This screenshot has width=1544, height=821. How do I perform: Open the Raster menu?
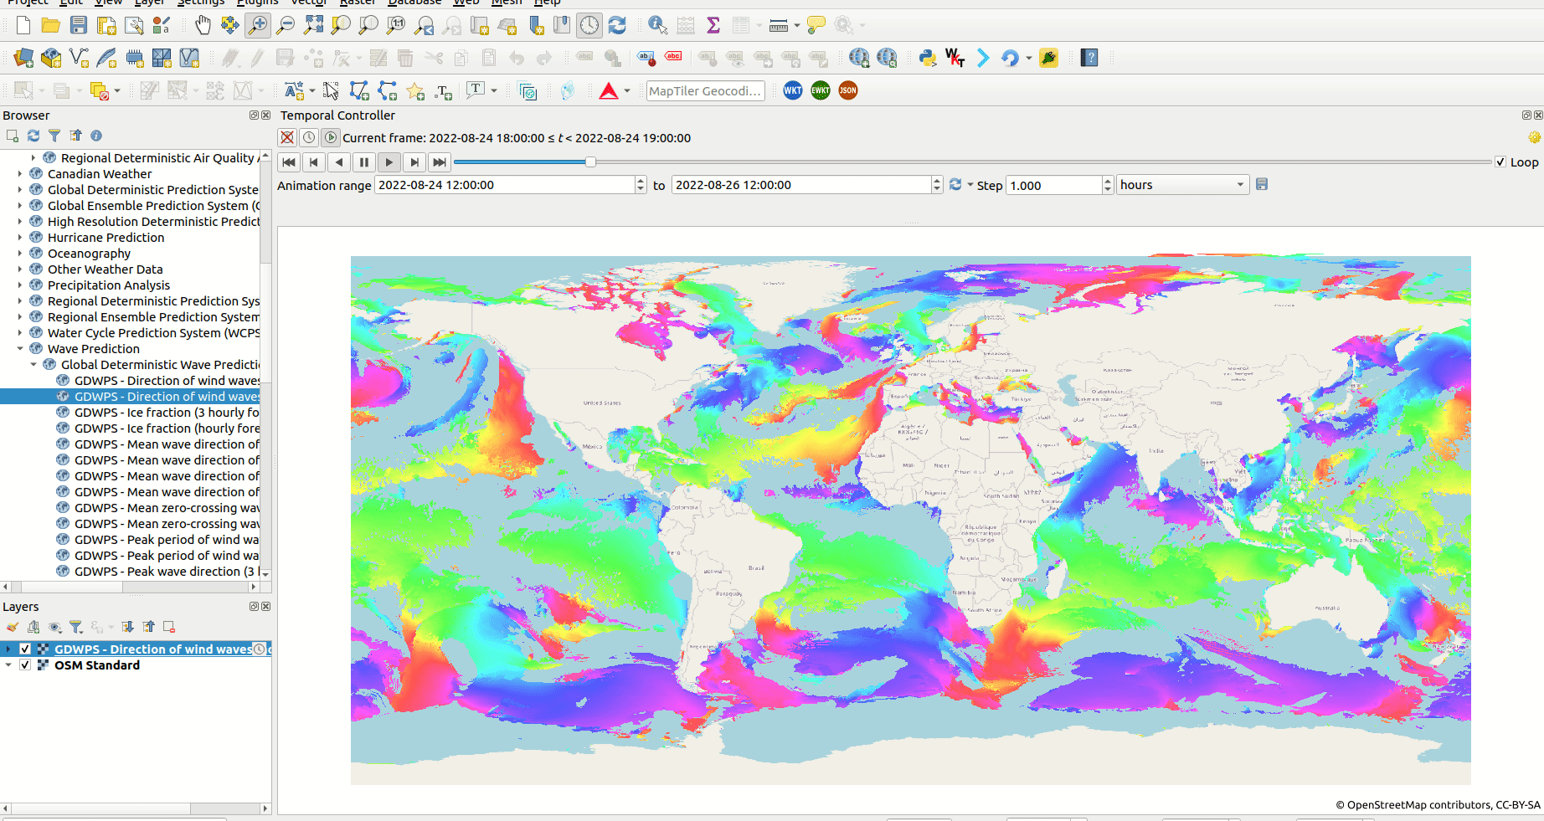[x=358, y=3]
